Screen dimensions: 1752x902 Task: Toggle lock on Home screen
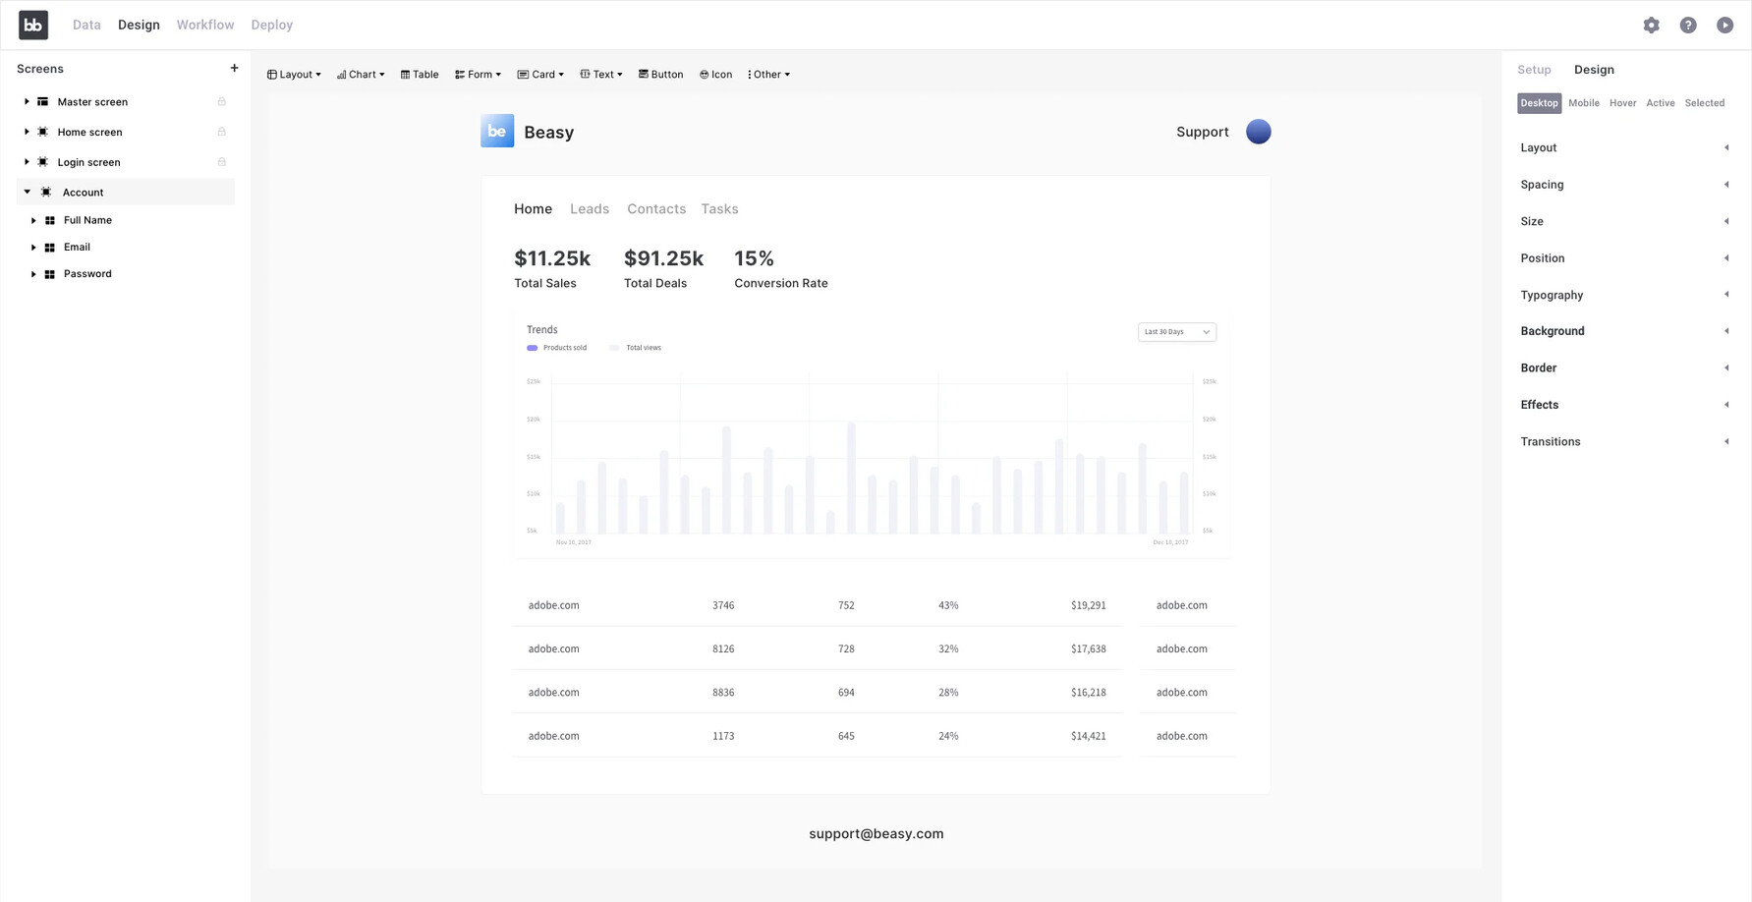coord(222,132)
